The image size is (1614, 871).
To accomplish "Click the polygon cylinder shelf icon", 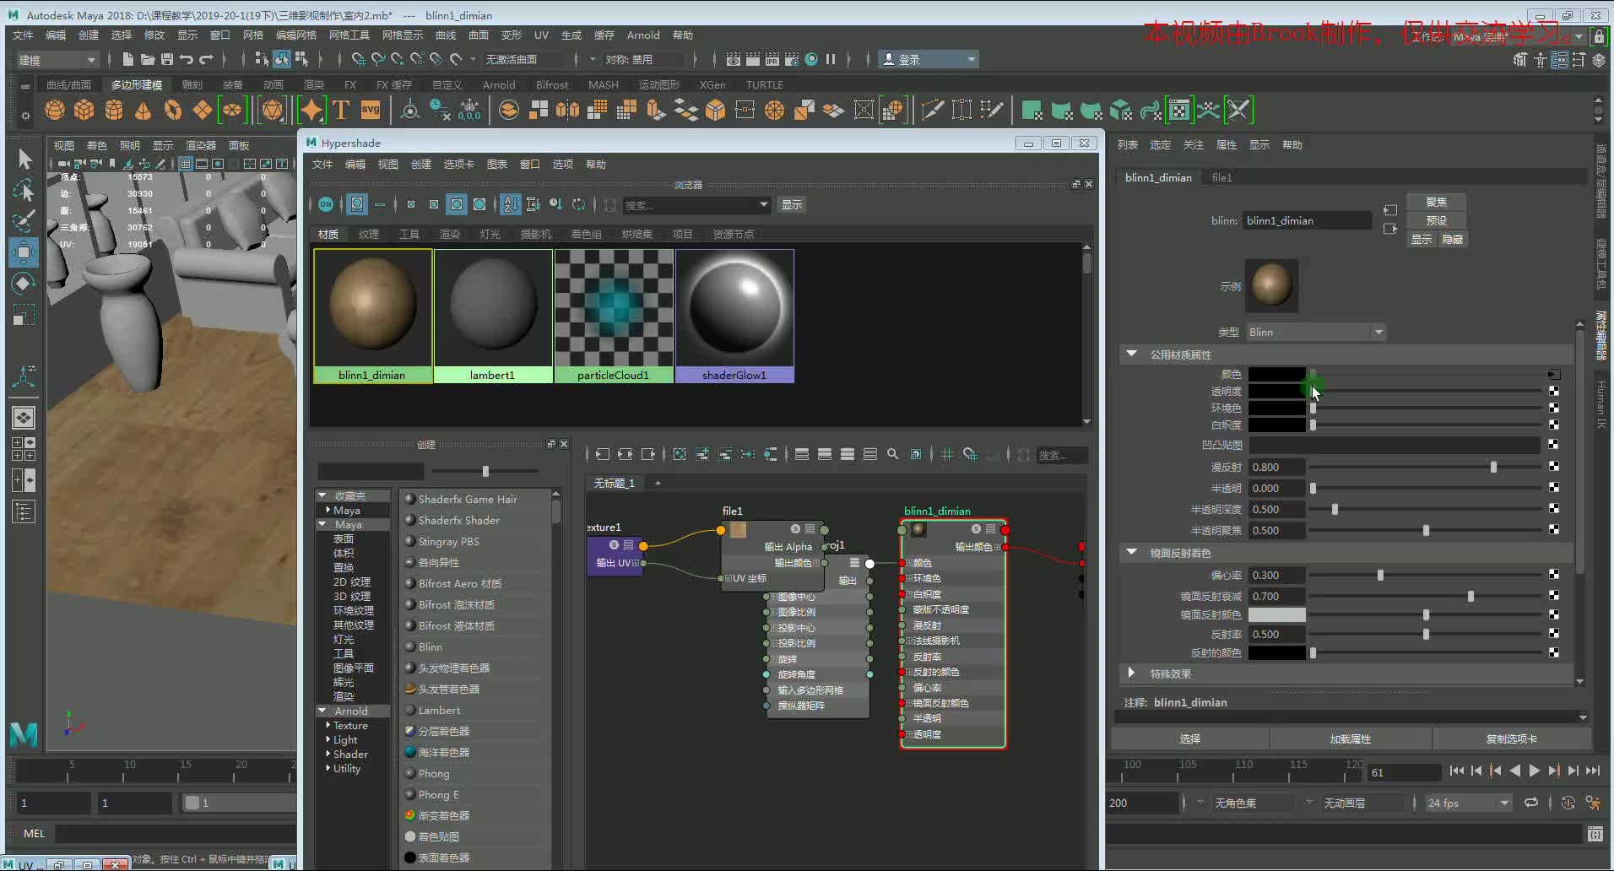I will point(114,110).
